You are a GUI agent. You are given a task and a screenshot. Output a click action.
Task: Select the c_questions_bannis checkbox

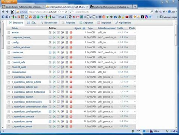click(x=9, y=97)
